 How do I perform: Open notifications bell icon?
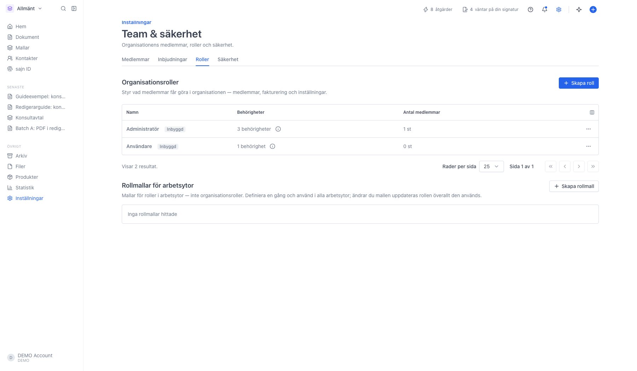tap(545, 10)
